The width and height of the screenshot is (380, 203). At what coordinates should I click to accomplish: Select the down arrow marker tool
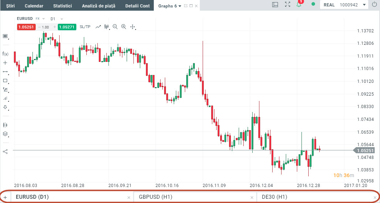(x=5, y=107)
